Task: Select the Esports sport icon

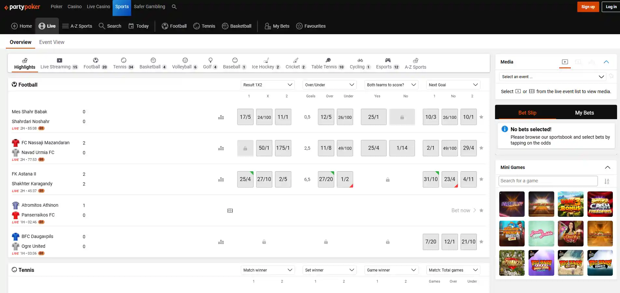Action: [x=388, y=60]
